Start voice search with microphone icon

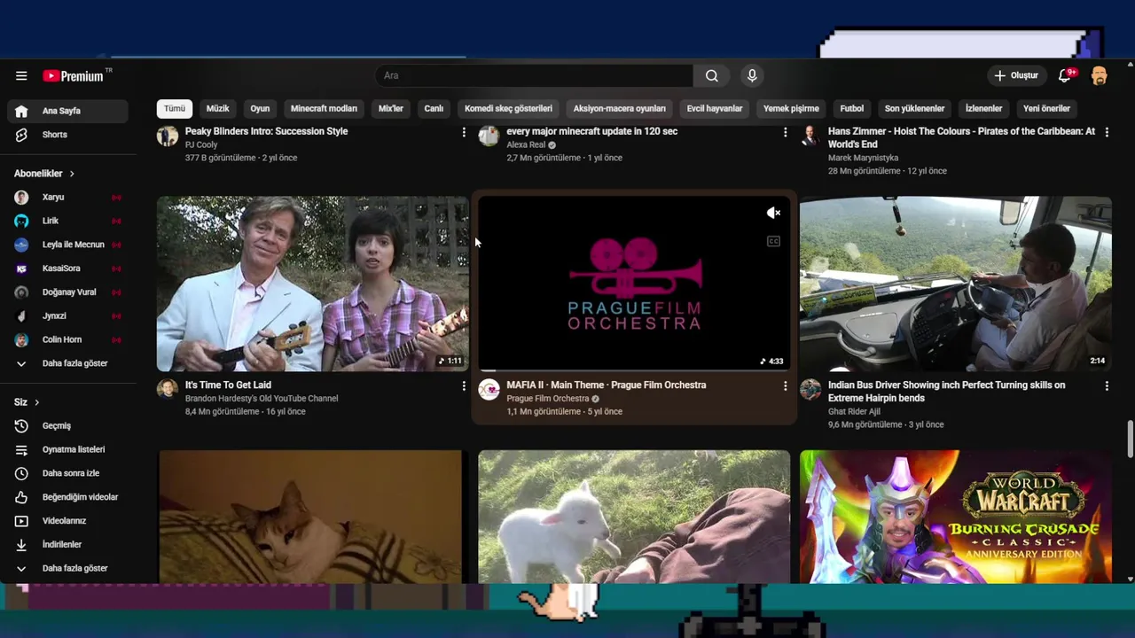pos(752,76)
